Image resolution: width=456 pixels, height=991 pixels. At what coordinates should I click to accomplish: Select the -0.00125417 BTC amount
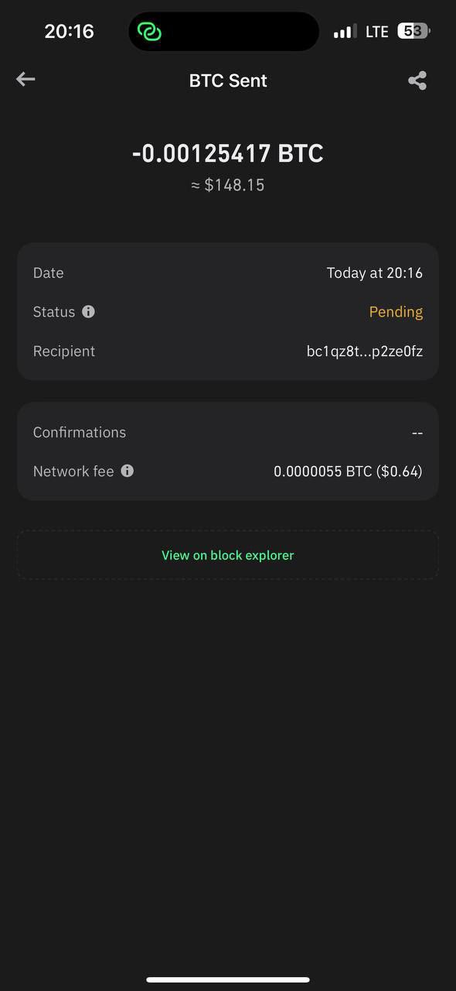tap(228, 153)
